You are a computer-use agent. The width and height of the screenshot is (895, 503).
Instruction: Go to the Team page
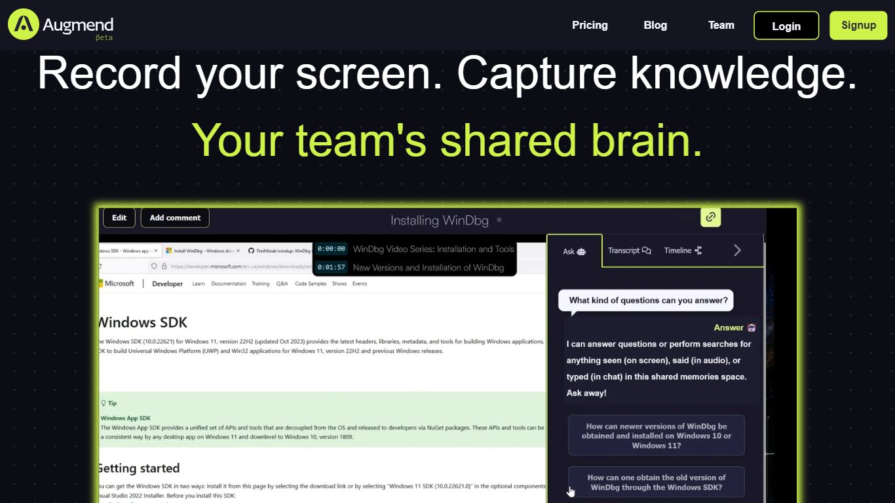click(721, 25)
